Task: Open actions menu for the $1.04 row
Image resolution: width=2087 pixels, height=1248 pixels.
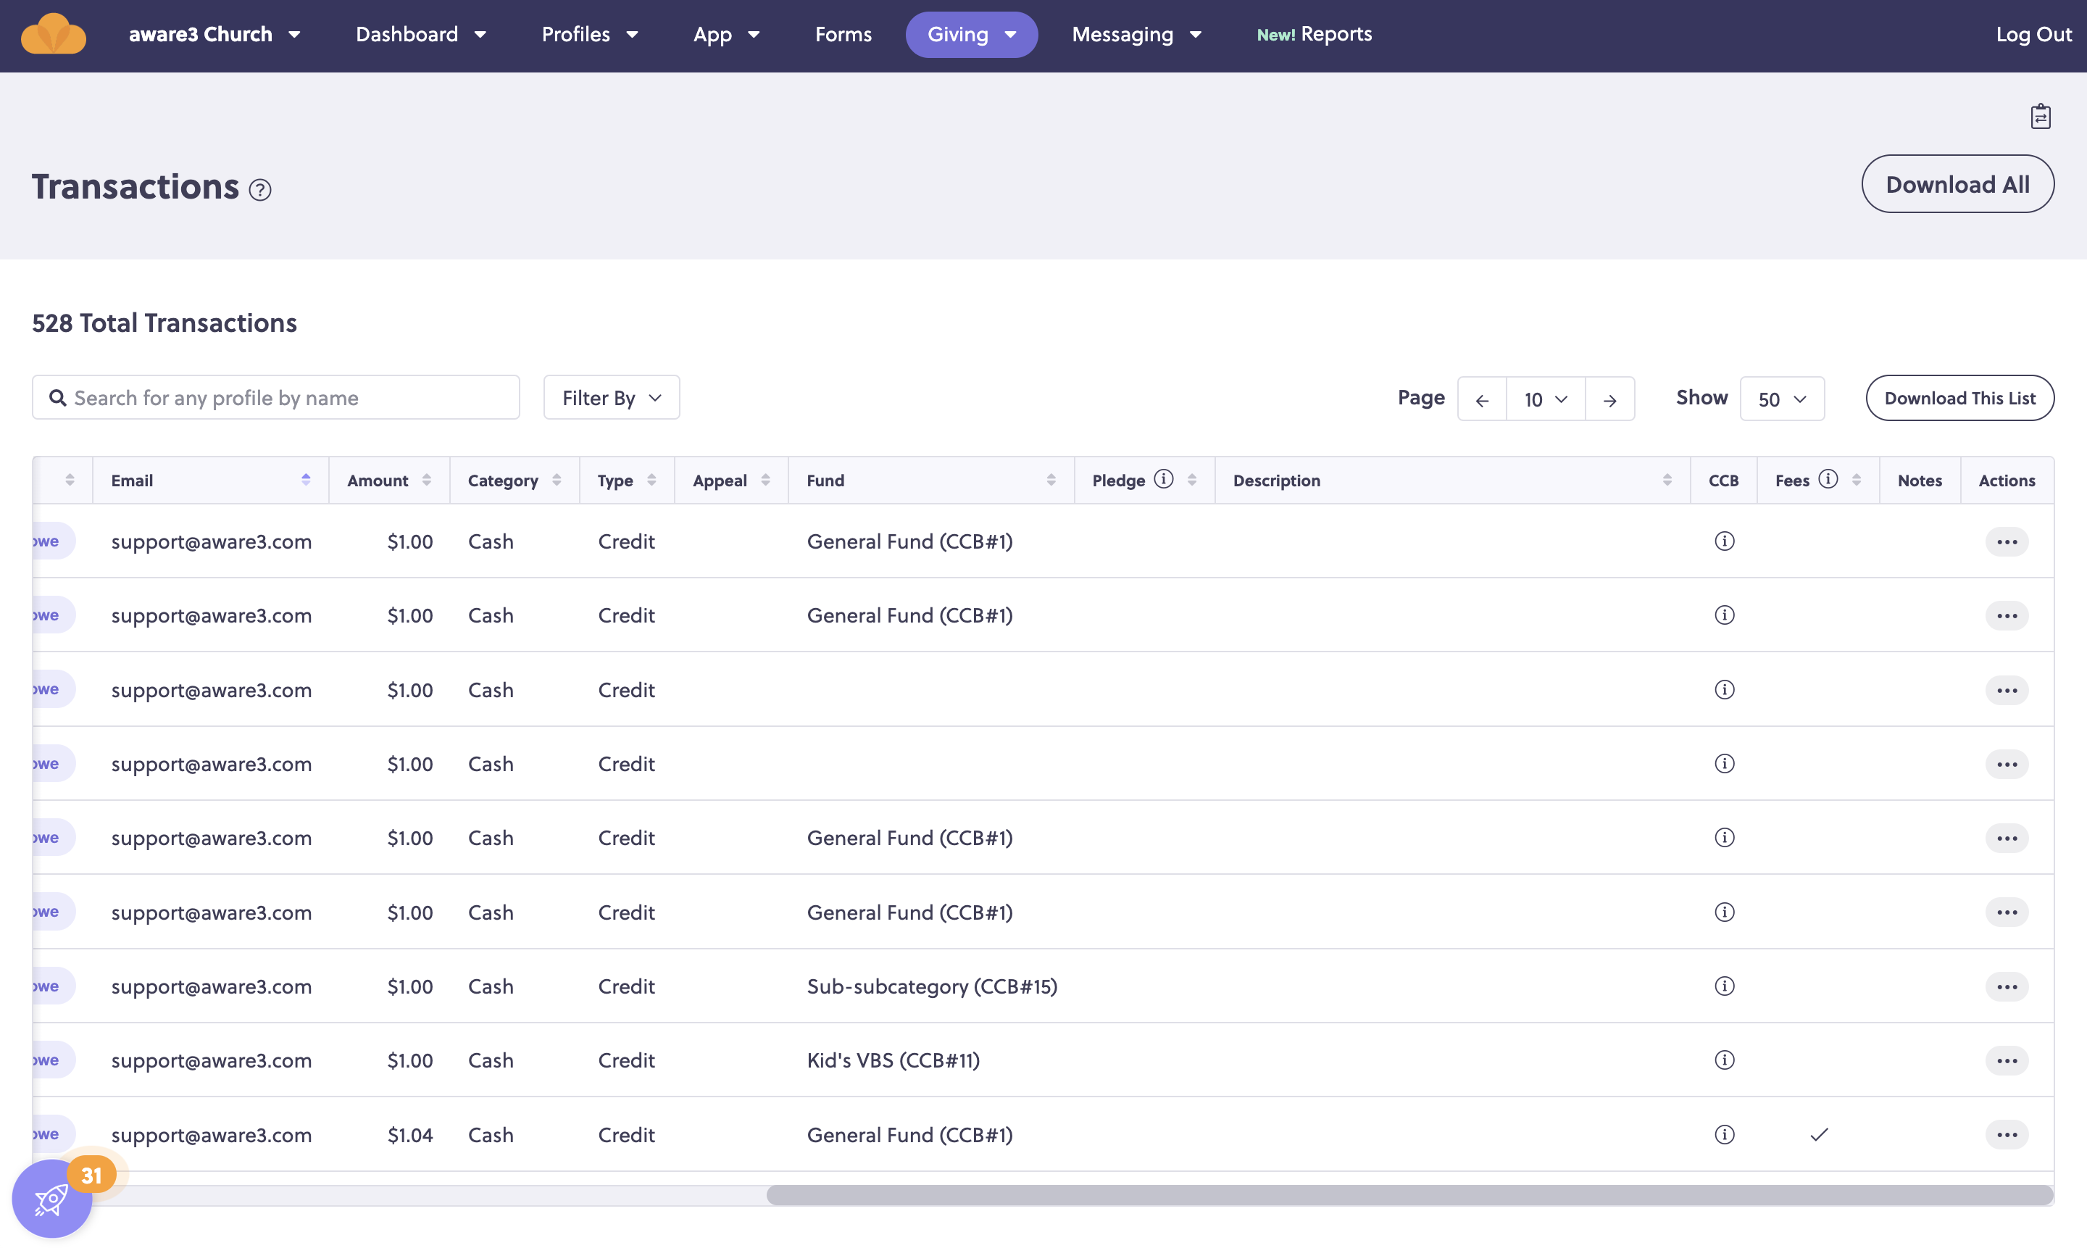Action: pyautogui.click(x=2007, y=1134)
